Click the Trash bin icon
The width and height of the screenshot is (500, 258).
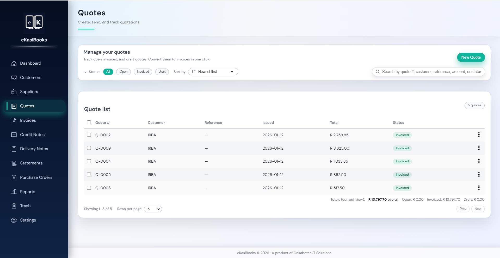(14, 206)
